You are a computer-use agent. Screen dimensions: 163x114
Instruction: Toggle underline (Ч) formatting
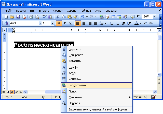(71, 23)
